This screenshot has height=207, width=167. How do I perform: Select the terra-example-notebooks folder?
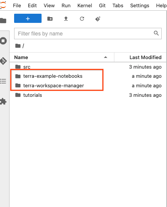(88, 76)
